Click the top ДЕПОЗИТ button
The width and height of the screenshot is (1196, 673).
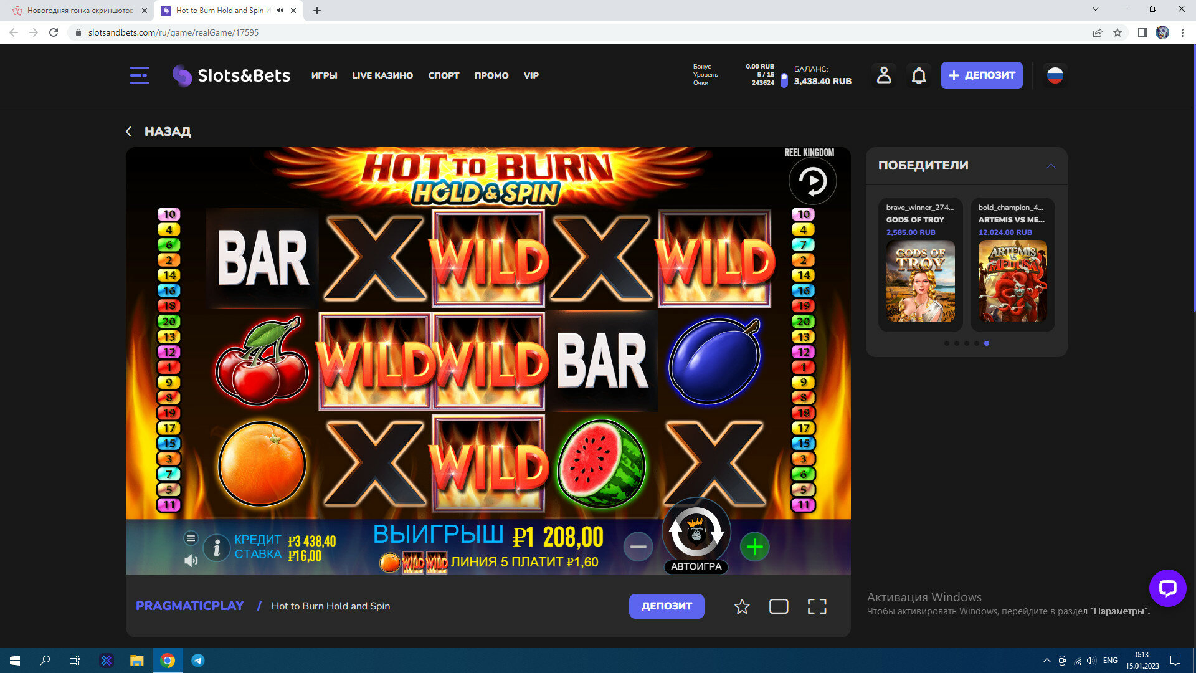click(981, 75)
